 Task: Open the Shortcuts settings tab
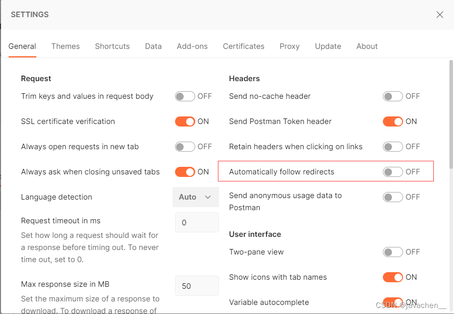[x=112, y=46]
